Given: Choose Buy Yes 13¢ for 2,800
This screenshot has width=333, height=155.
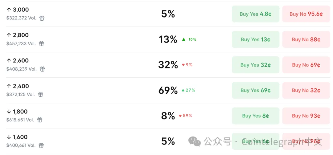Looking at the screenshot, I should (x=255, y=39).
